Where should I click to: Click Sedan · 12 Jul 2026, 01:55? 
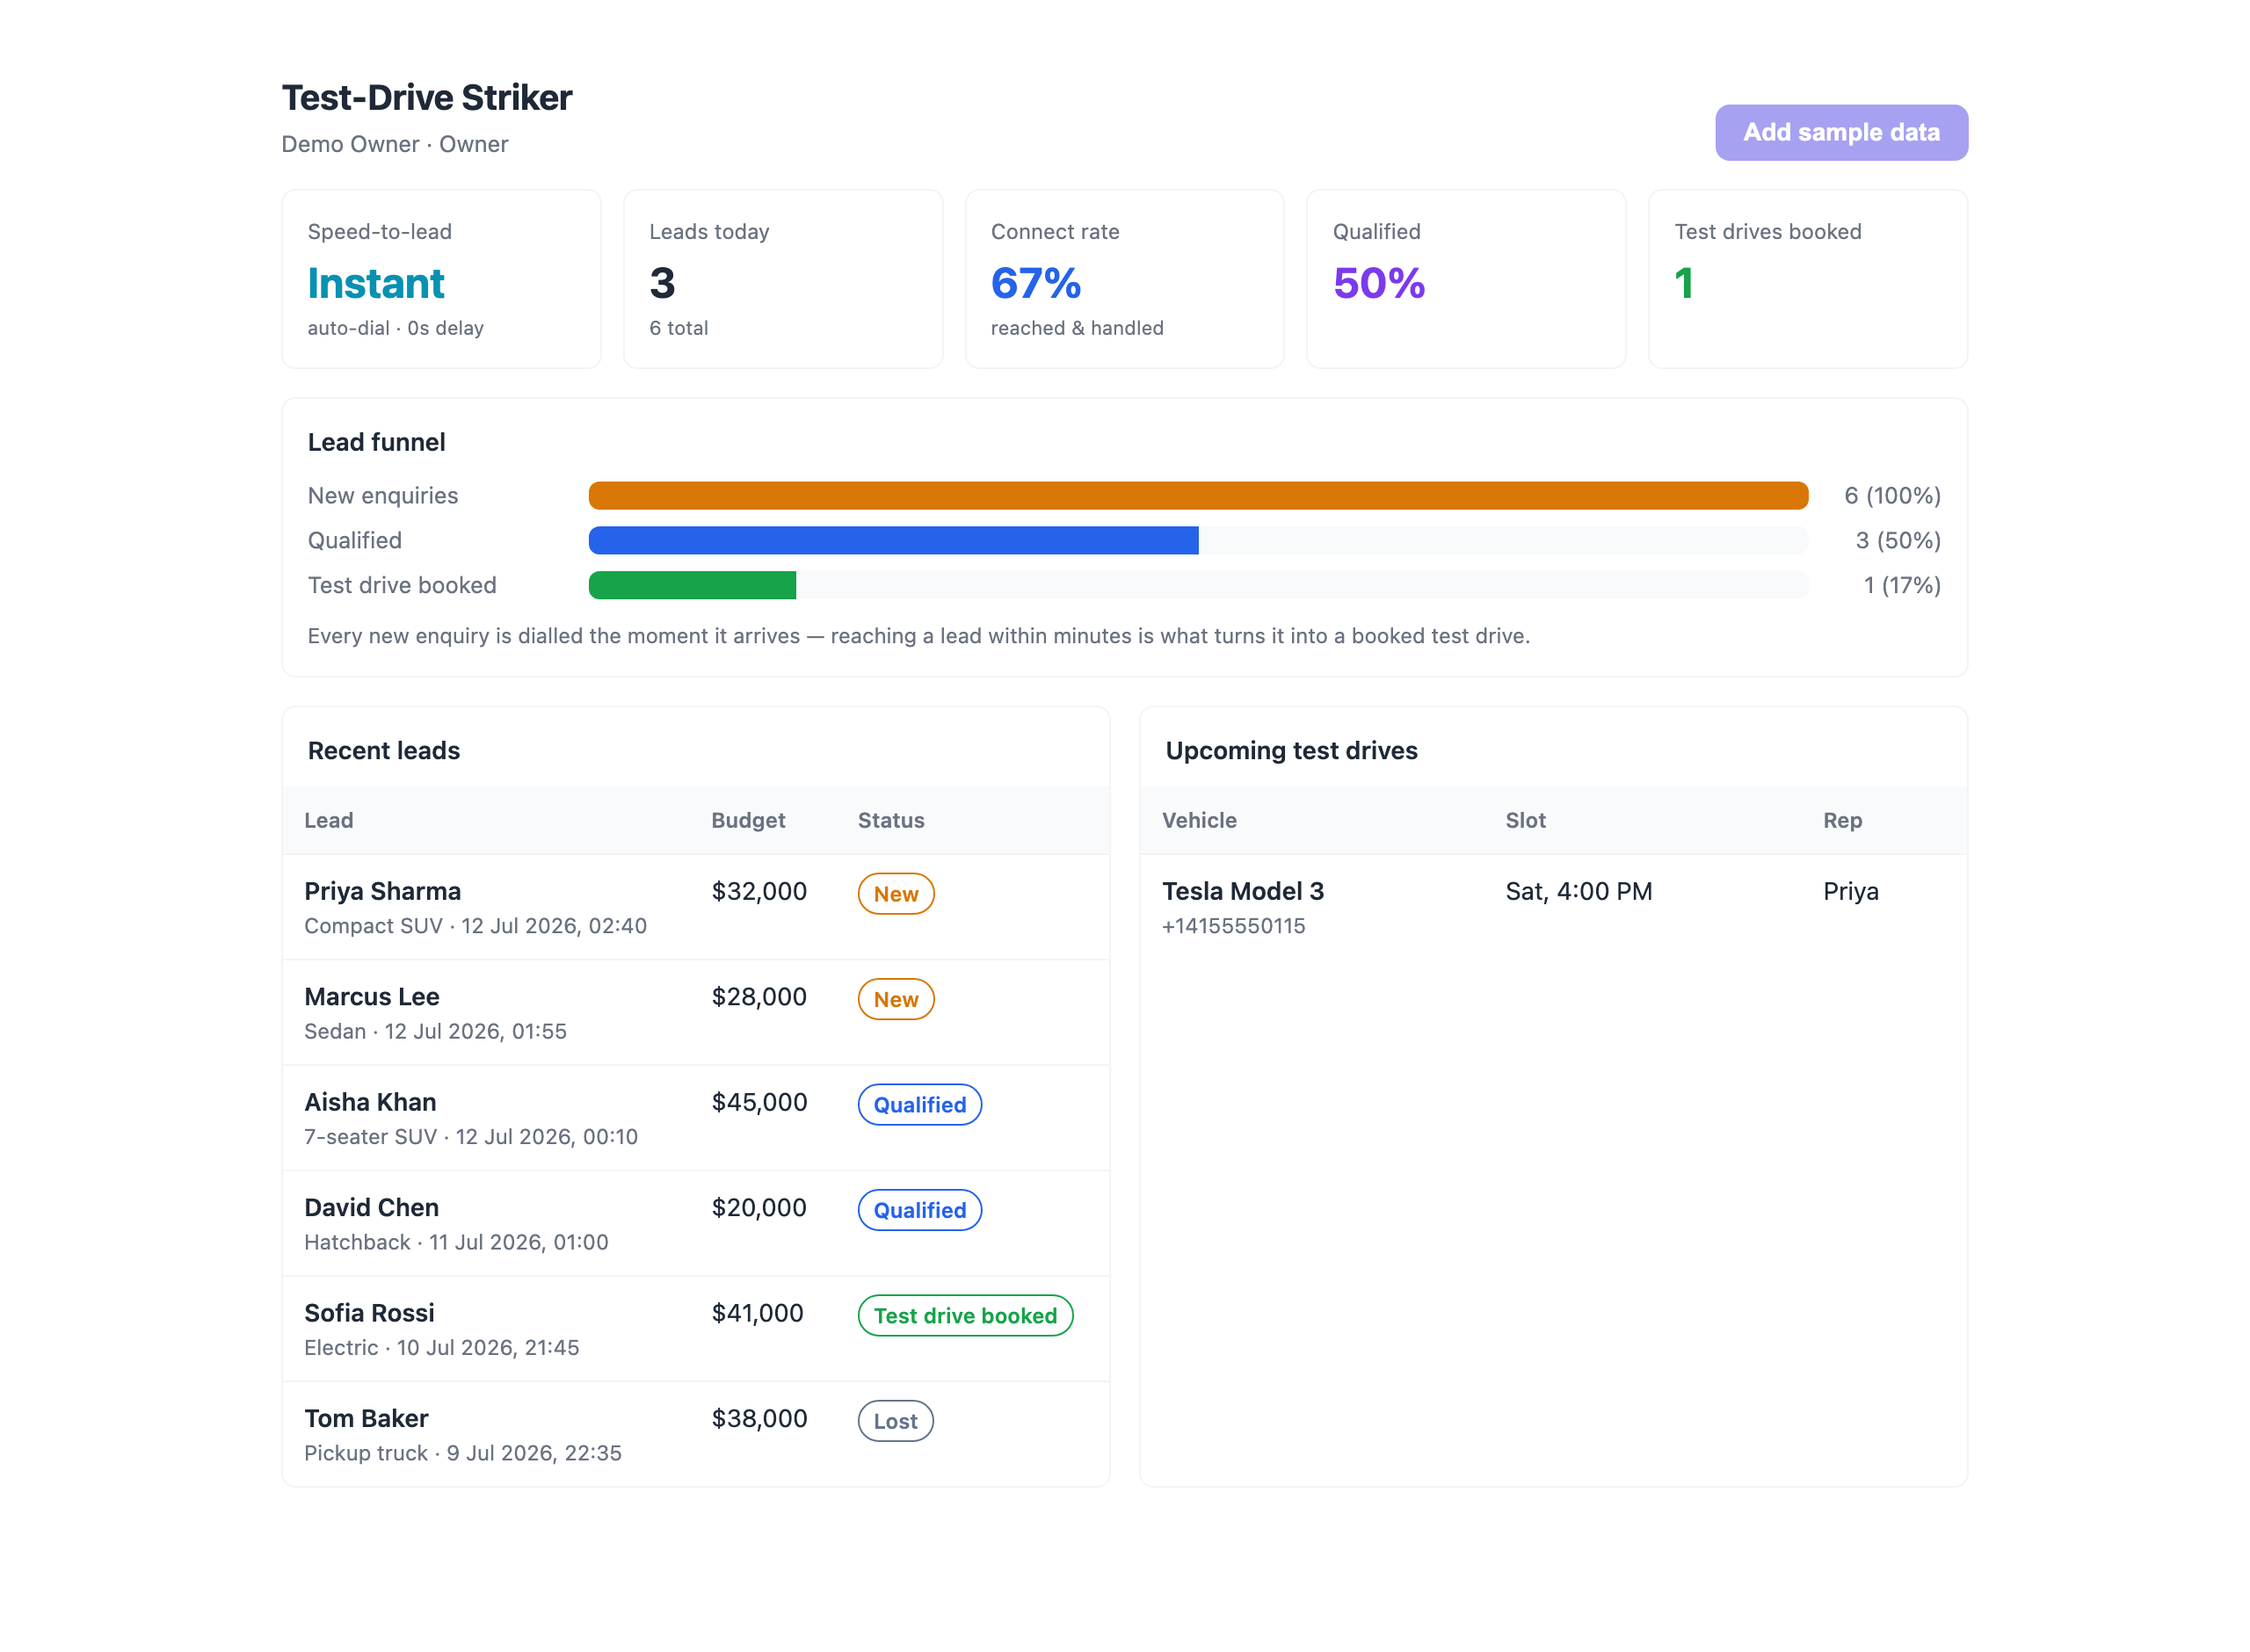(x=435, y=1031)
